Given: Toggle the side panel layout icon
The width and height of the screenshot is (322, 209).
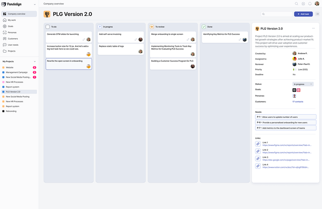Looking at the screenshot, I should tap(317, 14).
